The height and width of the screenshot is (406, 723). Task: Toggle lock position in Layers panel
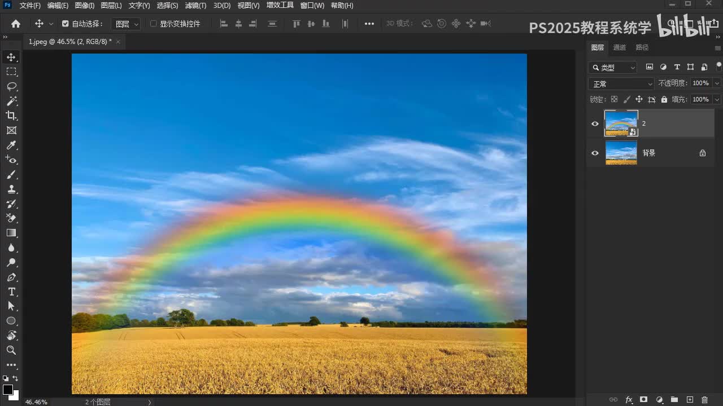click(x=639, y=99)
